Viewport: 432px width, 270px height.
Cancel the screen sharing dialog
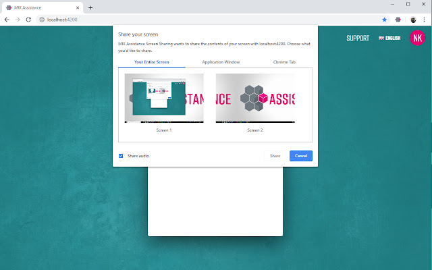301,156
